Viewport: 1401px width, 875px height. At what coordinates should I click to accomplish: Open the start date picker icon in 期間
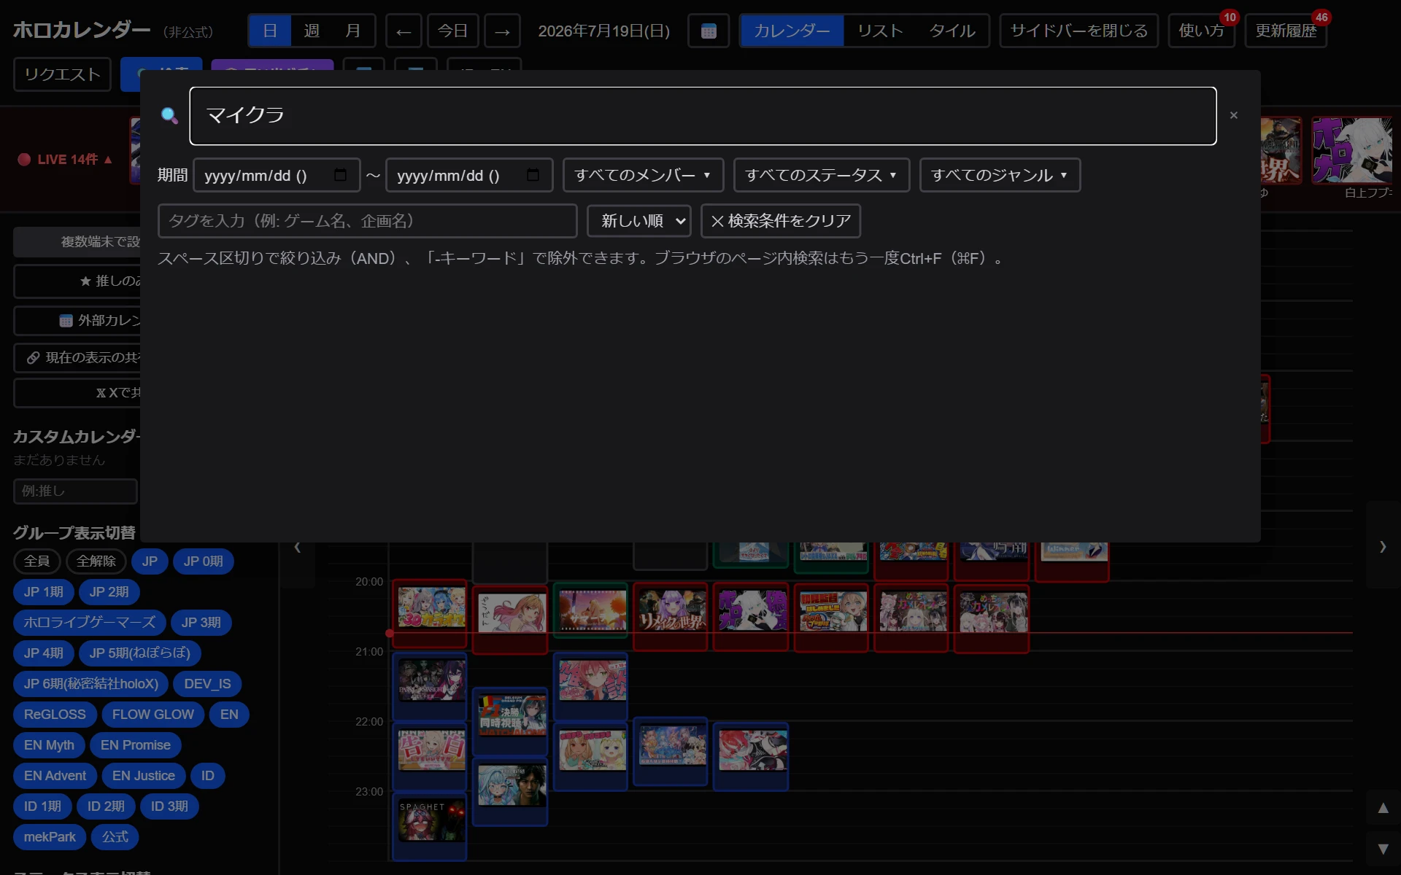(x=340, y=175)
